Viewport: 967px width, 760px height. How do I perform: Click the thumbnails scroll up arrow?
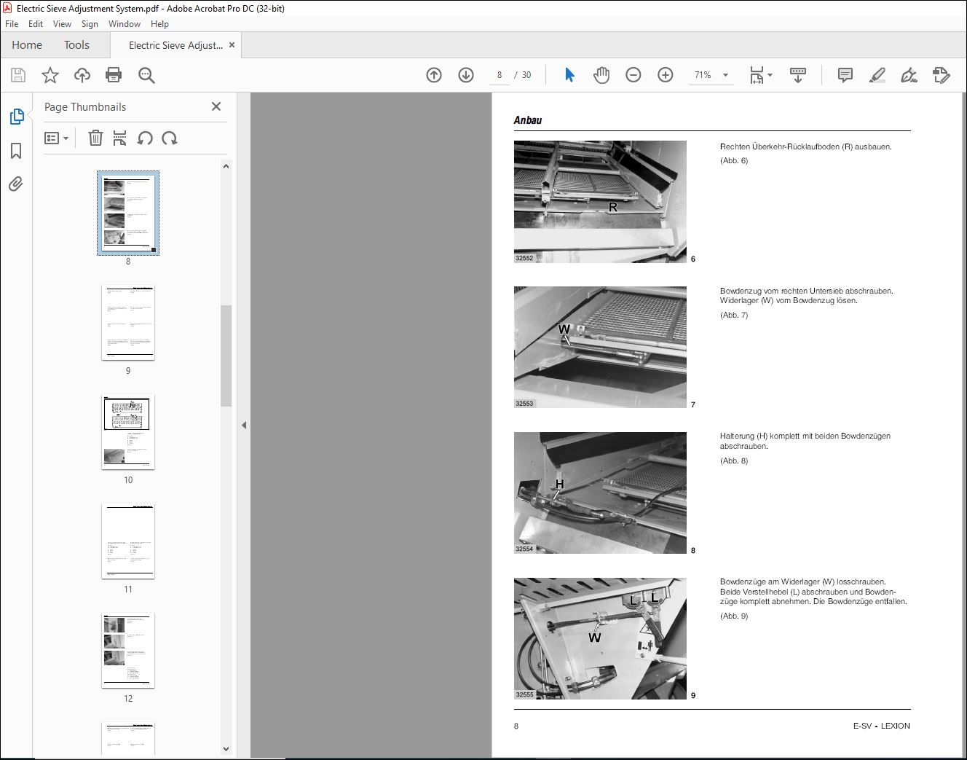pos(226,166)
